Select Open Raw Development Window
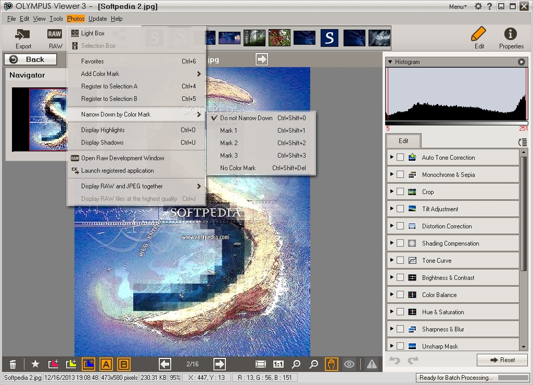 (136, 158)
